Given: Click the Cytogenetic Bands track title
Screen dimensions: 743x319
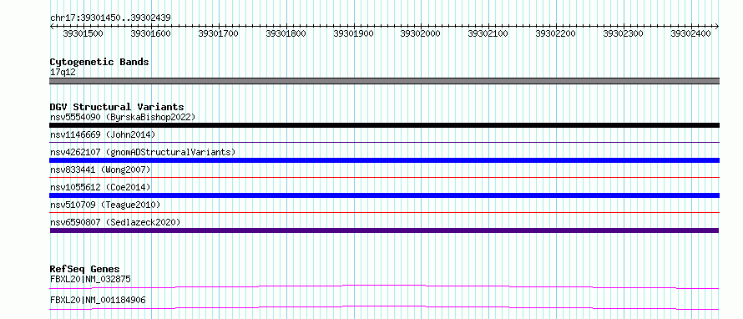Looking at the screenshot, I should pos(99,62).
